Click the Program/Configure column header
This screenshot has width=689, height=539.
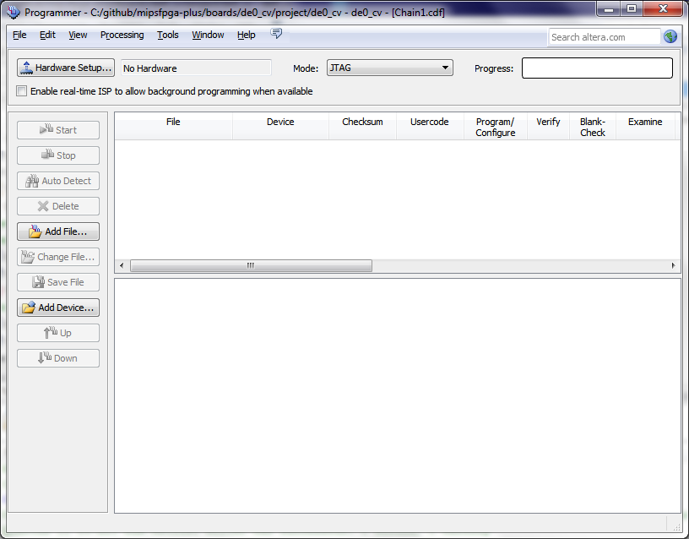pyautogui.click(x=495, y=127)
